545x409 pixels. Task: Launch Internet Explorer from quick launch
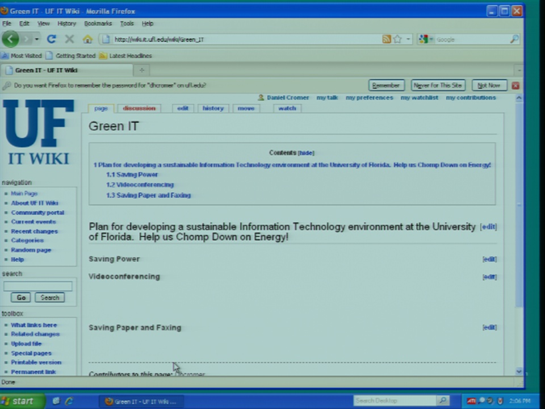[69, 402]
